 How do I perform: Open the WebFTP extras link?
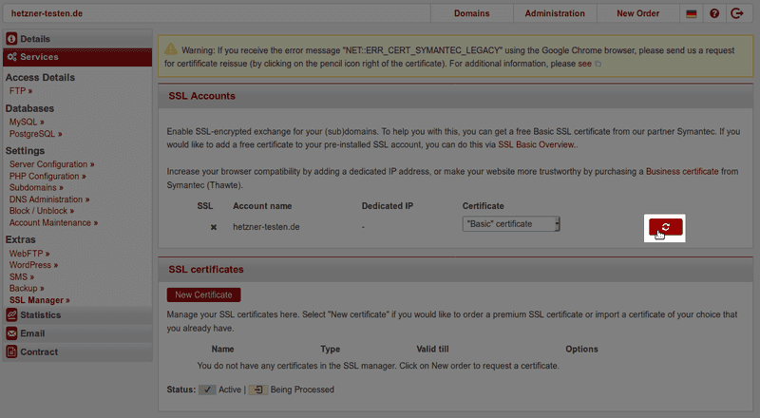click(29, 254)
